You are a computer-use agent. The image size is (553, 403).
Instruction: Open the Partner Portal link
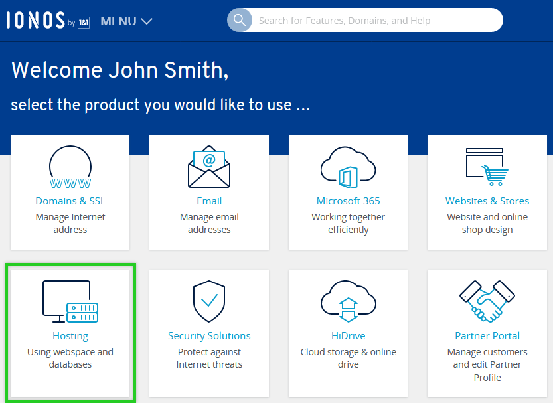pyautogui.click(x=487, y=336)
